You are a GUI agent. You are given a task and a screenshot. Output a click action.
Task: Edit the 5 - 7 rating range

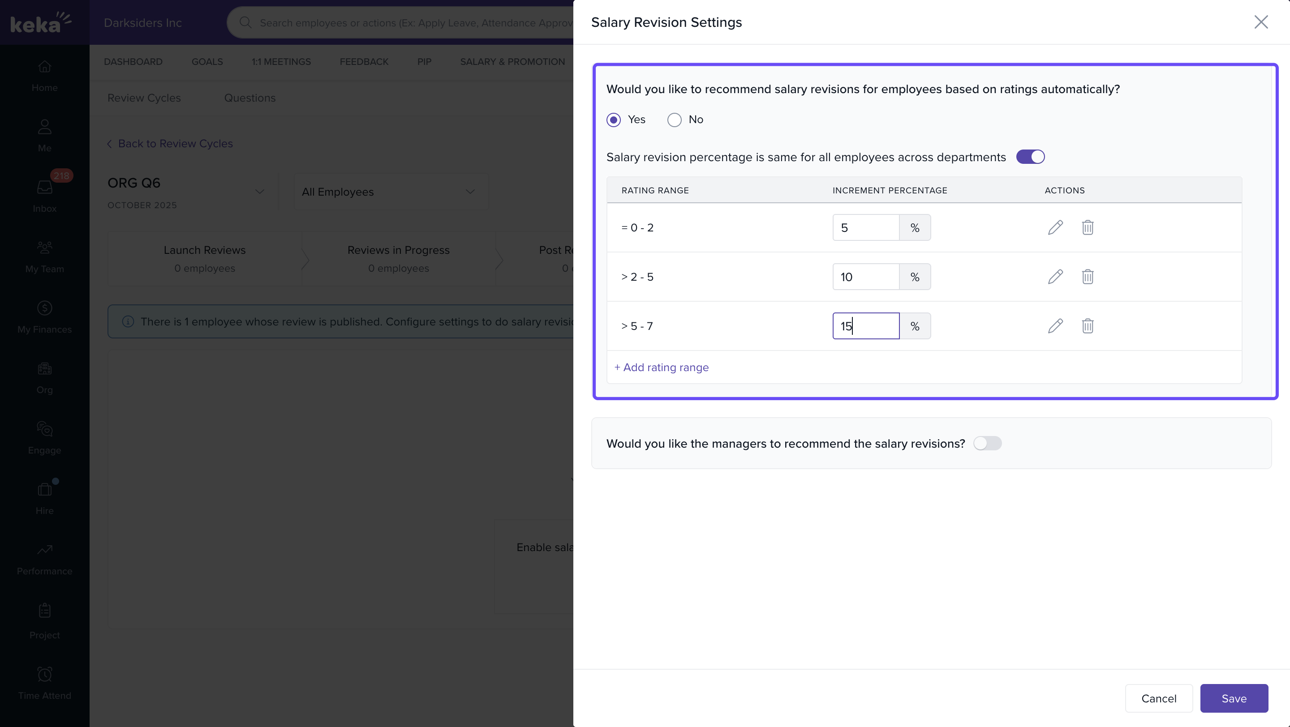coord(1055,326)
